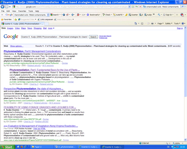The width and height of the screenshot is (187, 149).
Task: Click the Print icon in the command bar
Action: [x=153, y=24]
